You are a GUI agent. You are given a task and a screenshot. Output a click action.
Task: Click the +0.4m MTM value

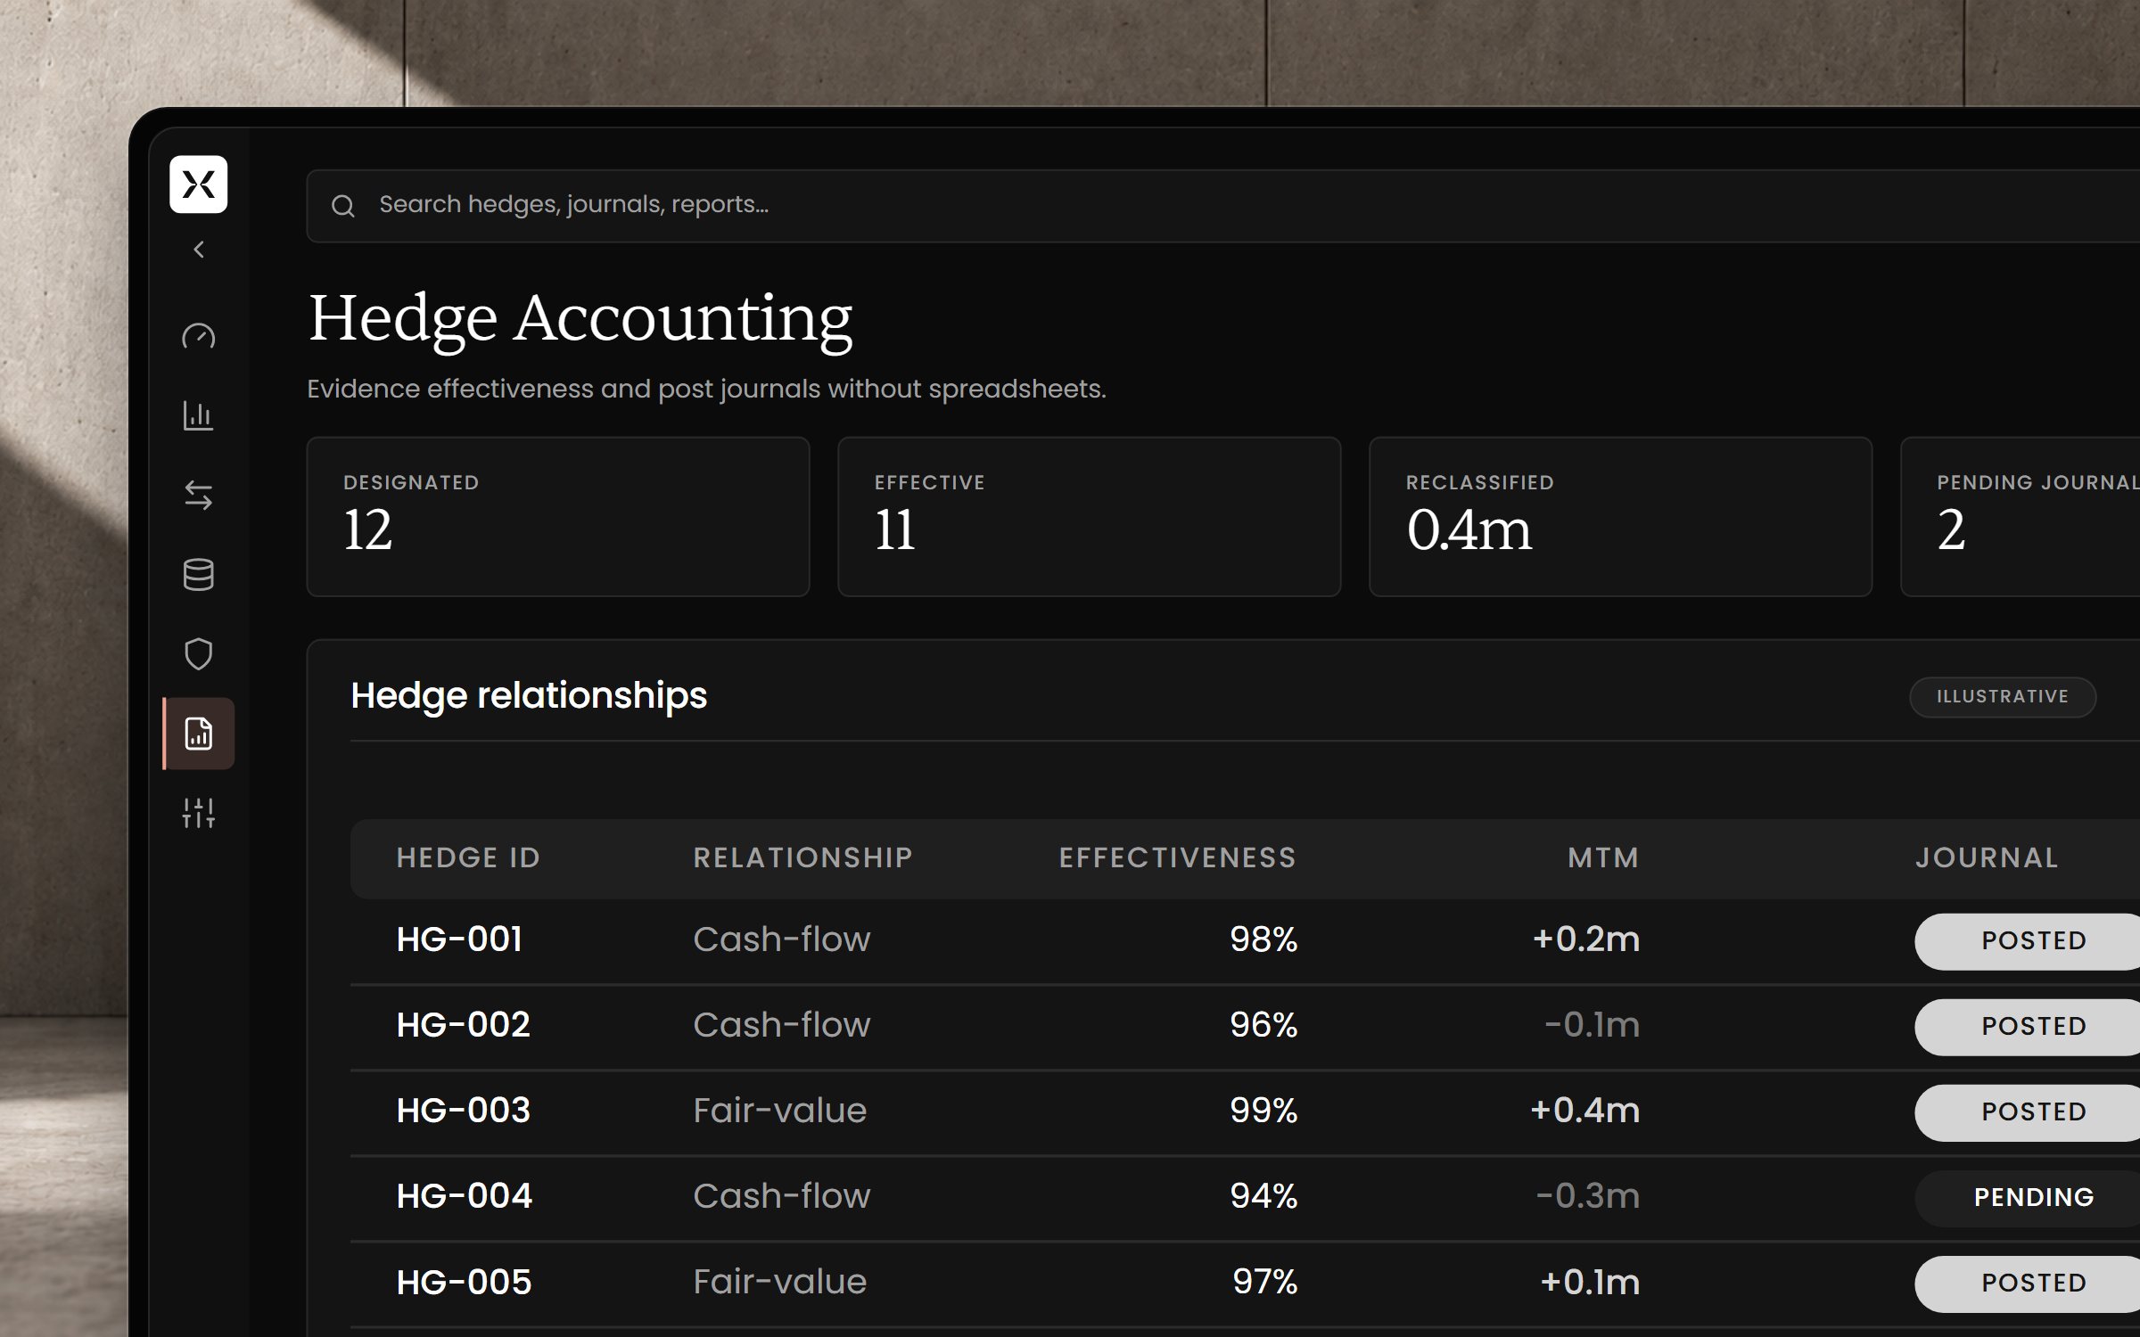(x=1585, y=1111)
